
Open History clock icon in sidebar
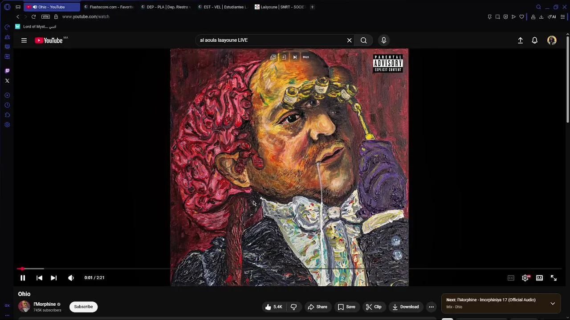[x=7, y=105]
